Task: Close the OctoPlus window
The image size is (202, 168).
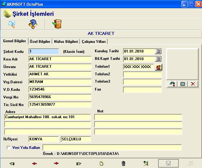Action: [x=198, y=4]
